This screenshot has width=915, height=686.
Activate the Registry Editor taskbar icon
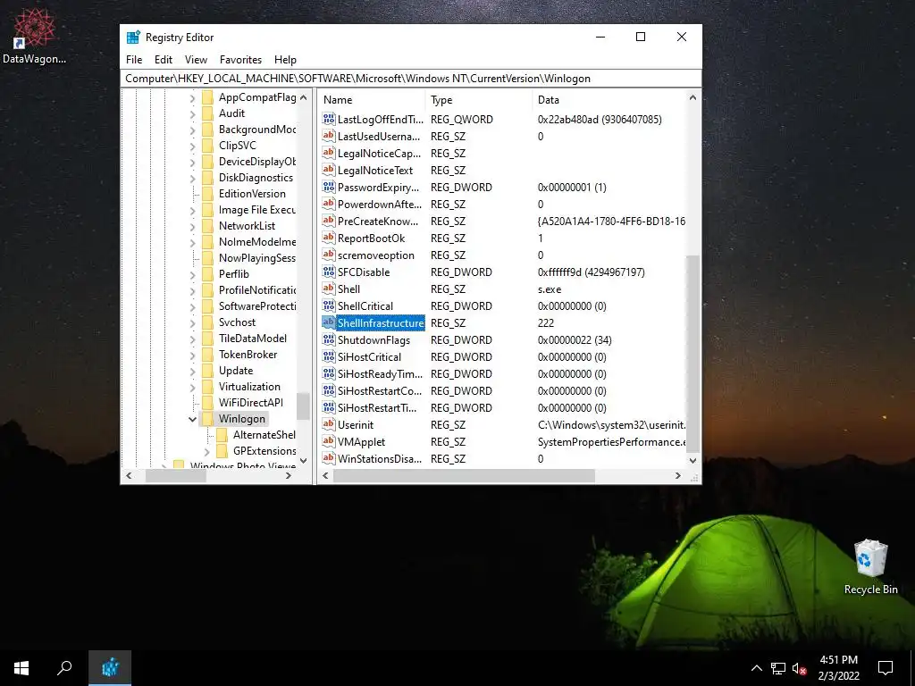click(x=110, y=668)
